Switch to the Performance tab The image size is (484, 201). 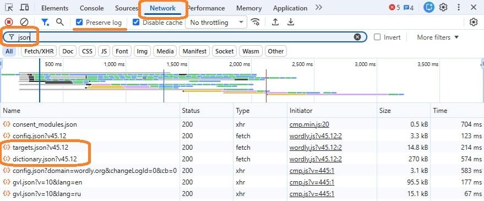[x=206, y=8]
